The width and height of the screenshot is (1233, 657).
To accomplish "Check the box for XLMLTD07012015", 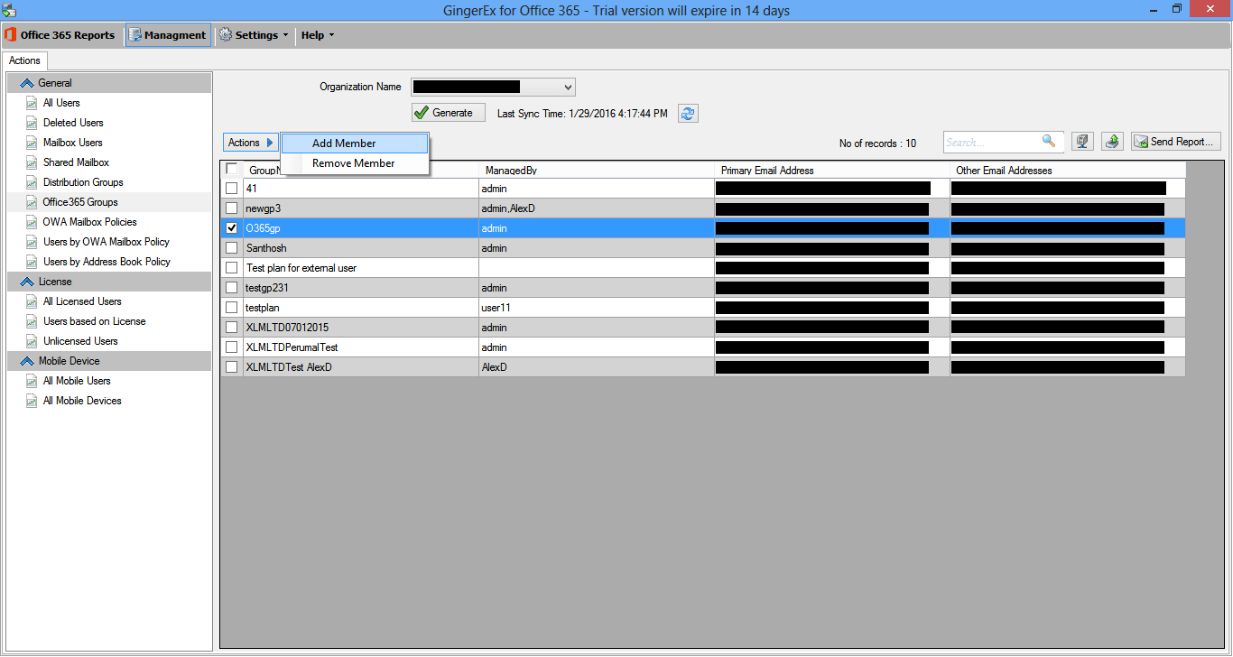I will tap(232, 328).
